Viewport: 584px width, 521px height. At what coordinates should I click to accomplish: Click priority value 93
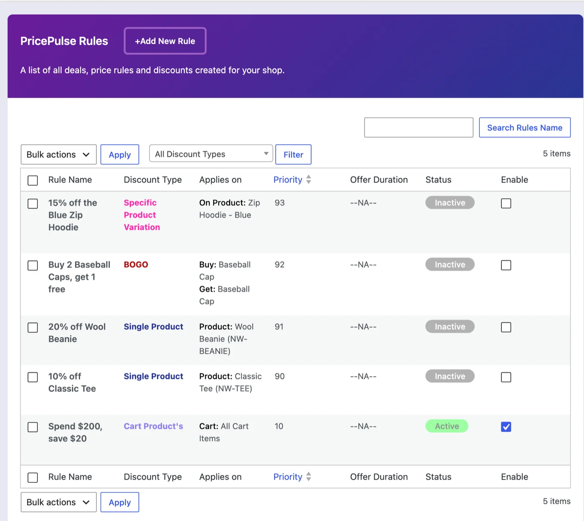pos(279,203)
